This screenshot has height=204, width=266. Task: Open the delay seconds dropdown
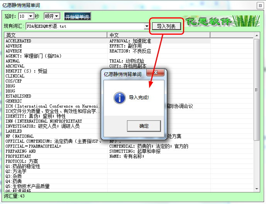(x=31, y=16)
